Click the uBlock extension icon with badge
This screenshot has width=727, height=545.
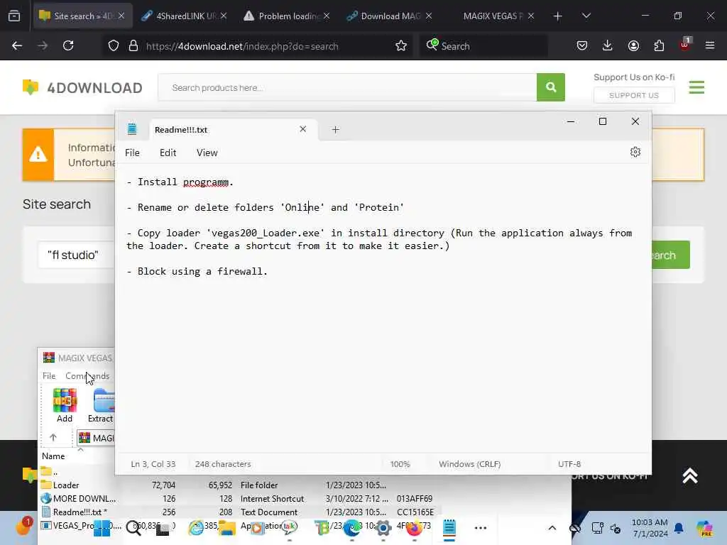[685, 45]
